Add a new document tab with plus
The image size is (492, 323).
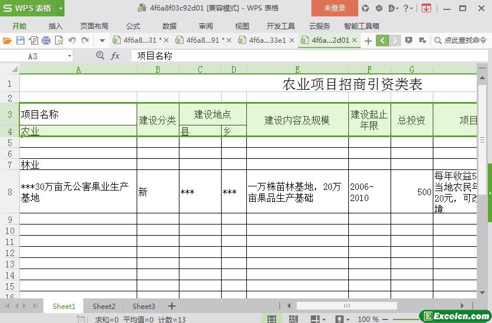tap(368, 41)
